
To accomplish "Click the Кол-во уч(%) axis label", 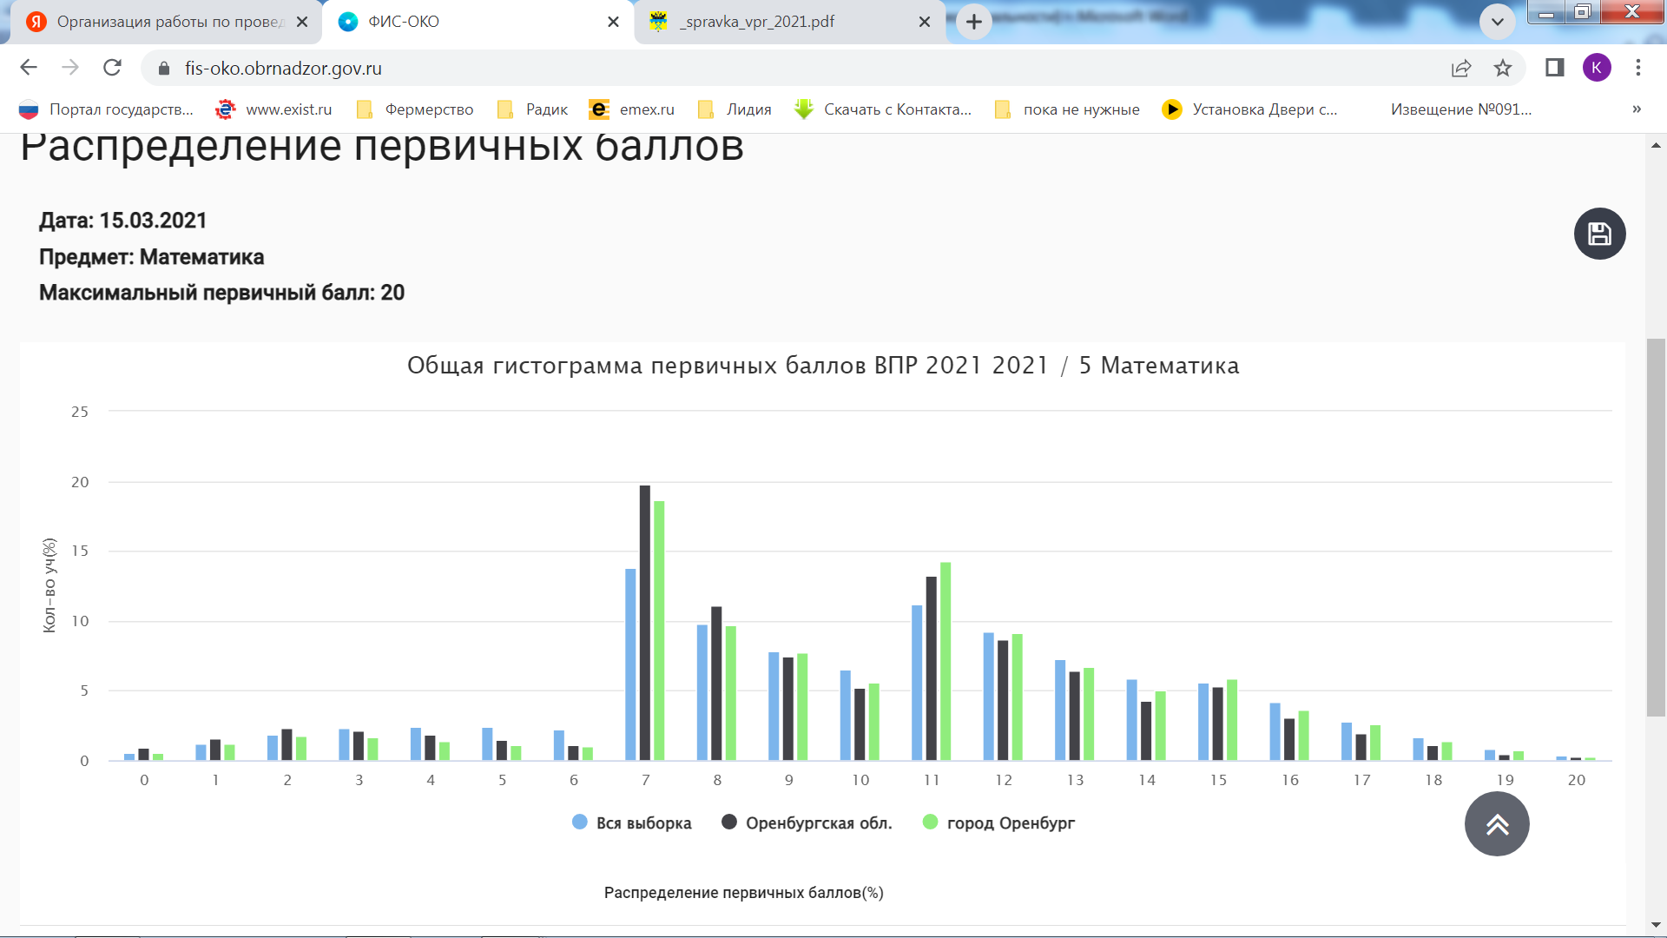I will 49,585.
